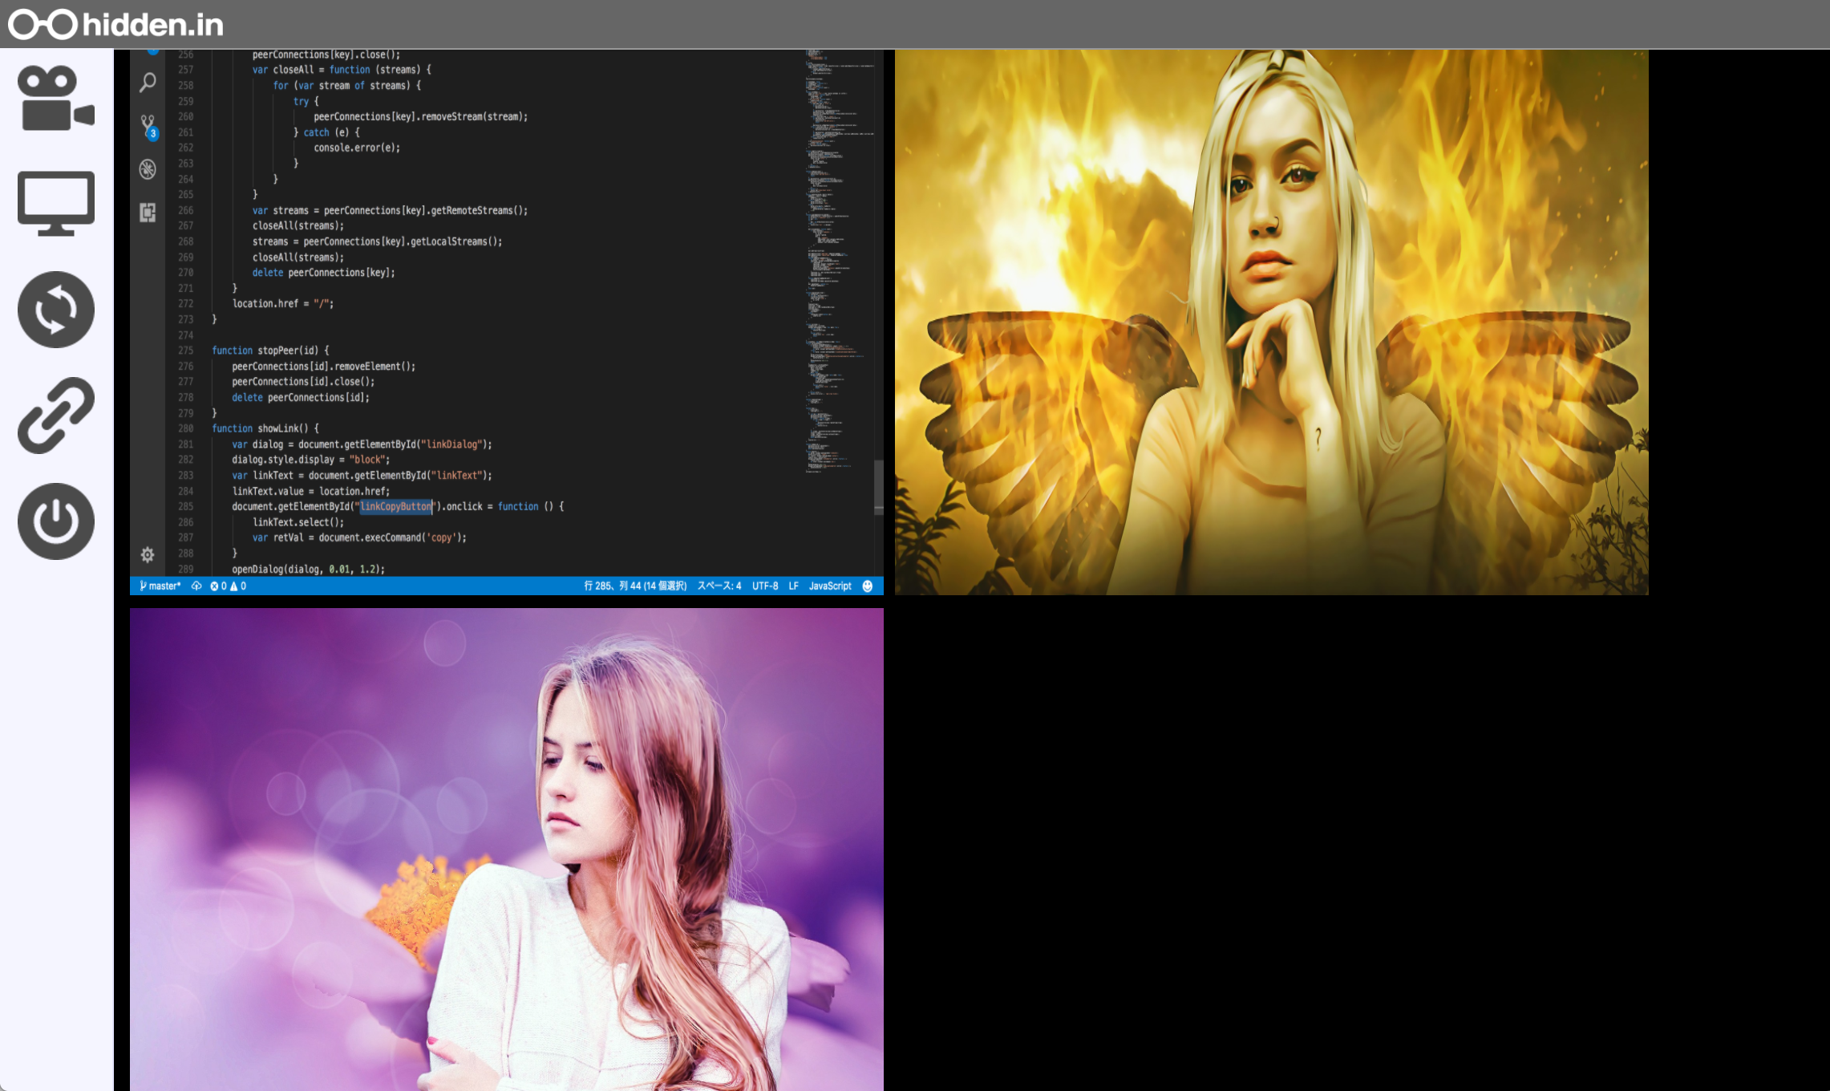The image size is (1830, 1091).
Task: Click the circular arrows switch icon
Action: (x=56, y=310)
